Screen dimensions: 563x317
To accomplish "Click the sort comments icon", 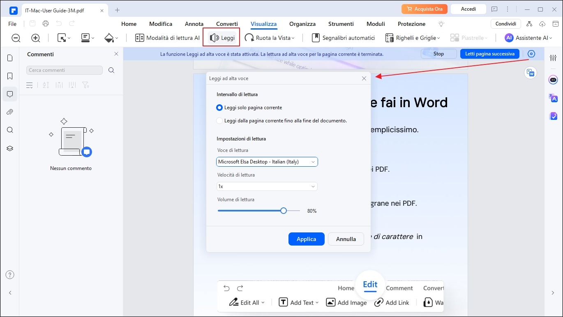I will pyautogui.click(x=46, y=85).
